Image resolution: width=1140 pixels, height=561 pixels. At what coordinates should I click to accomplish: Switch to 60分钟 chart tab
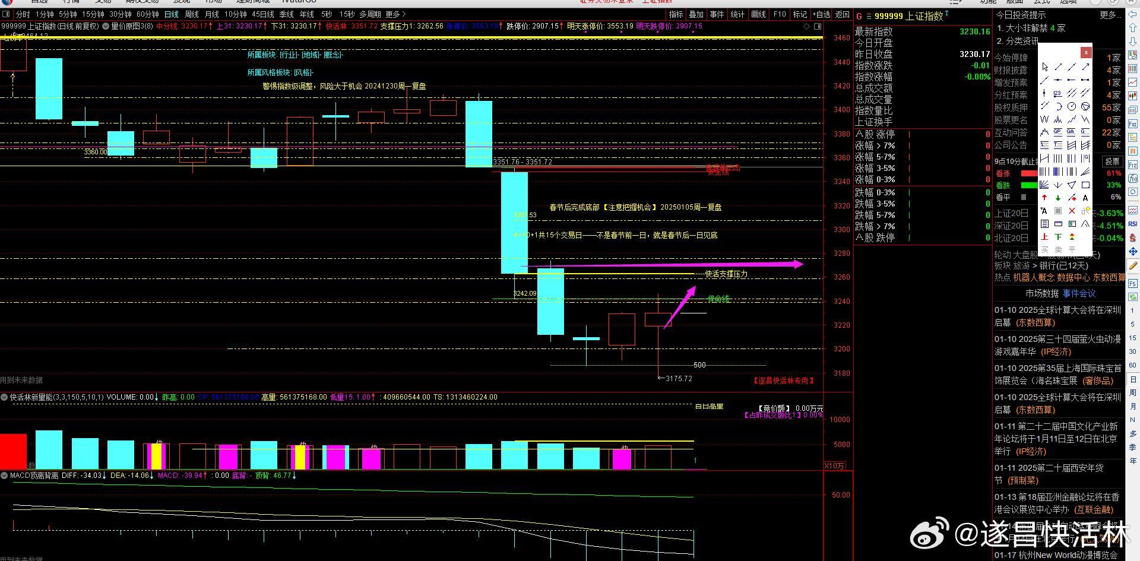click(x=148, y=14)
